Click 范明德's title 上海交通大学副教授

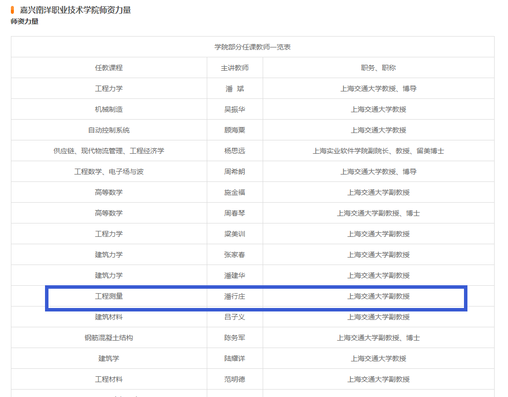click(378, 379)
